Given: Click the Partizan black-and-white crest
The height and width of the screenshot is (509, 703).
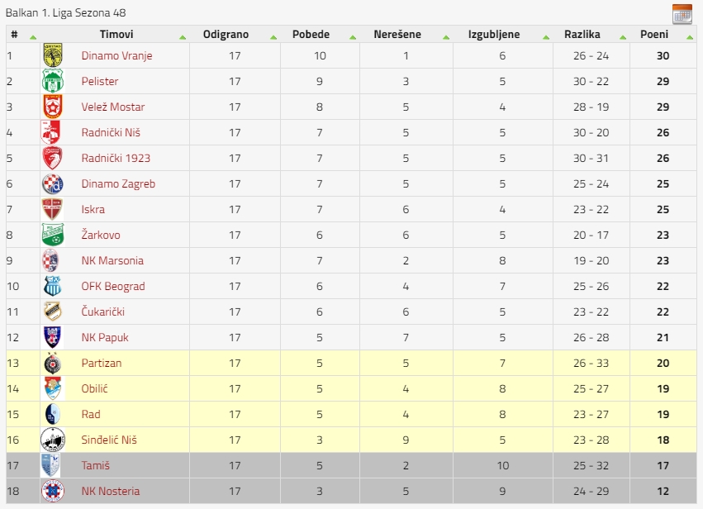Looking at the screenshot, I should pyautogui.click(x=52, y=363).
